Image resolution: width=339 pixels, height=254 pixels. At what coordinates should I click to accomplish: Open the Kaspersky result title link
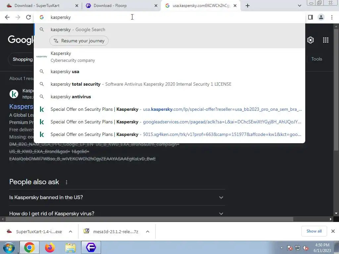(21, 106)
